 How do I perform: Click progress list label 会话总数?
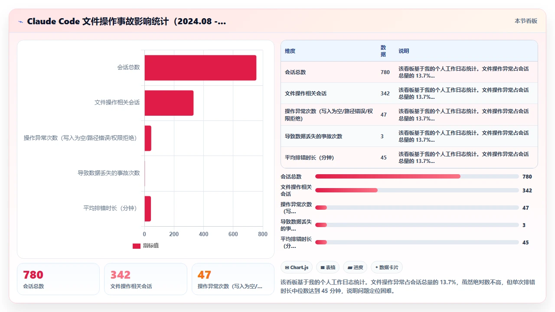coord(291,176)
